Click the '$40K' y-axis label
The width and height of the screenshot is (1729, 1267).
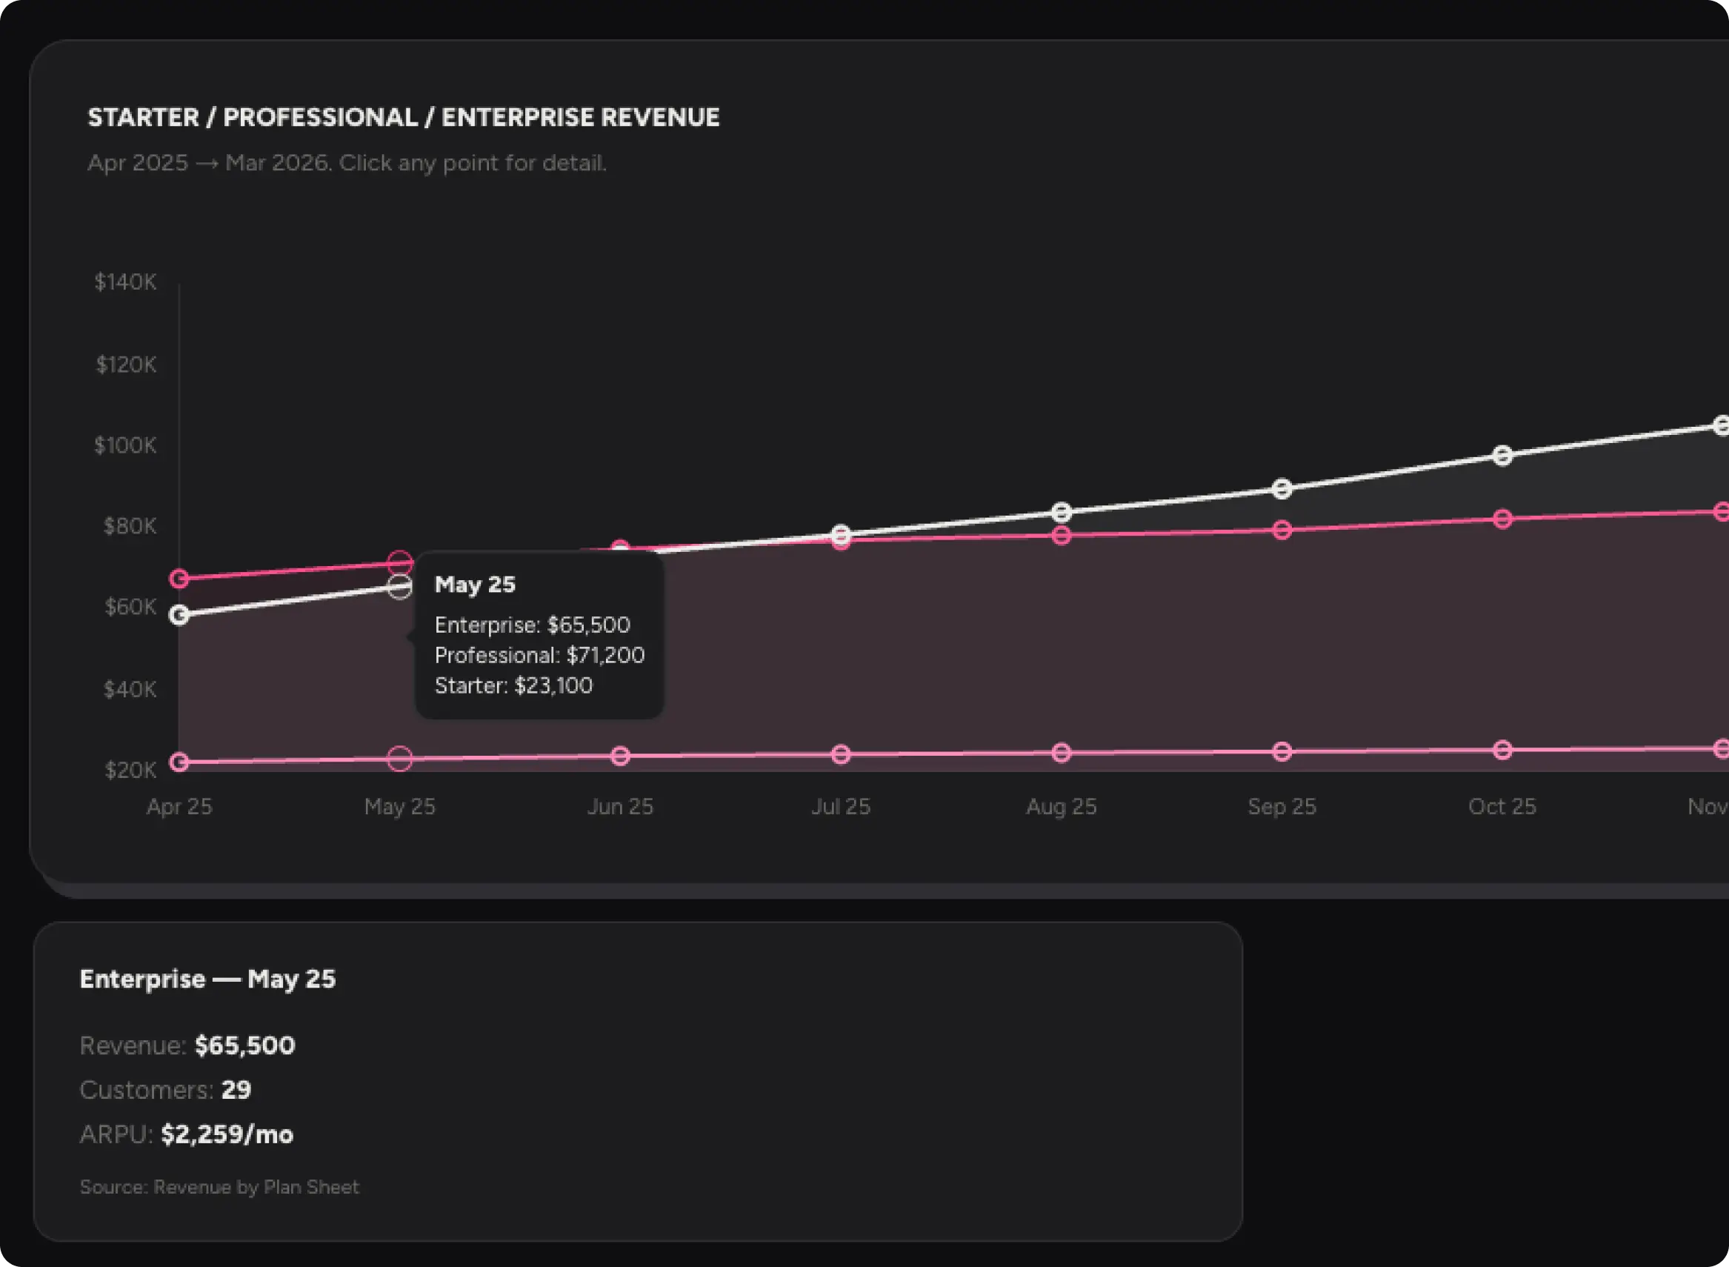click(x=130, y=690)
